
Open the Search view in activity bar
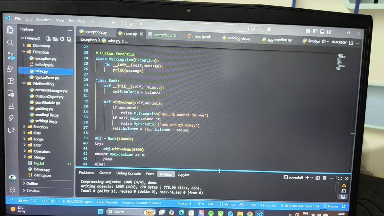pos(10,43)
